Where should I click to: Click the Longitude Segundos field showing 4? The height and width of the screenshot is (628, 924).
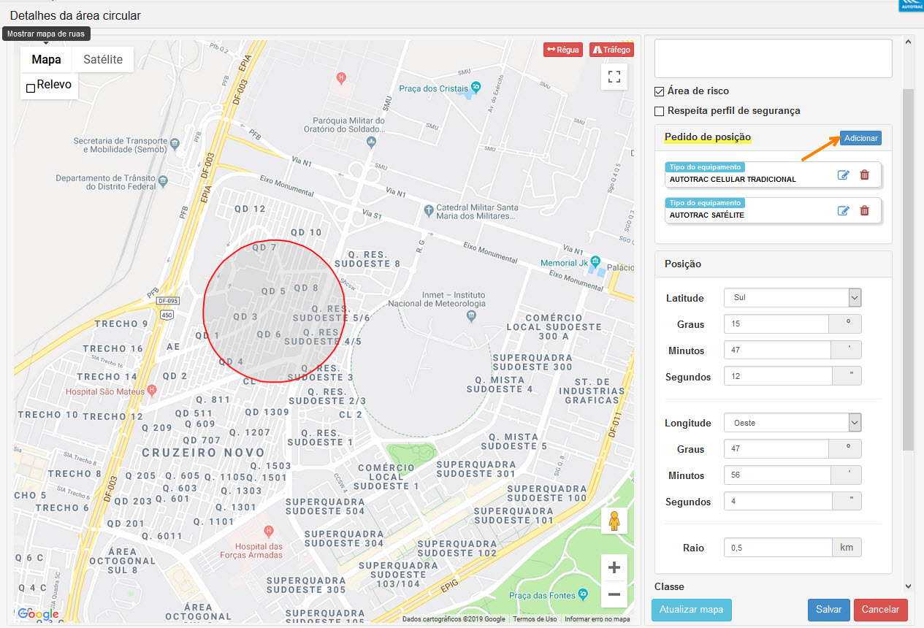[x=776, y=501]
